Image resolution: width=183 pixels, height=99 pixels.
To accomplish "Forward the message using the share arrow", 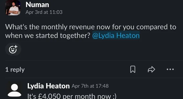I will click(x=151, y=69).
